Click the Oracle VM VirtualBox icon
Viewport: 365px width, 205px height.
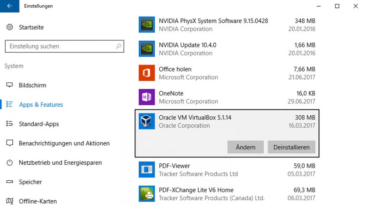tap(147, 121)
